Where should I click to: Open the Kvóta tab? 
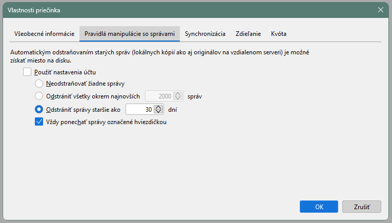tap(279, 34)
